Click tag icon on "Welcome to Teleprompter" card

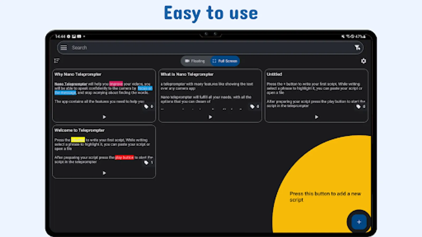146,163
